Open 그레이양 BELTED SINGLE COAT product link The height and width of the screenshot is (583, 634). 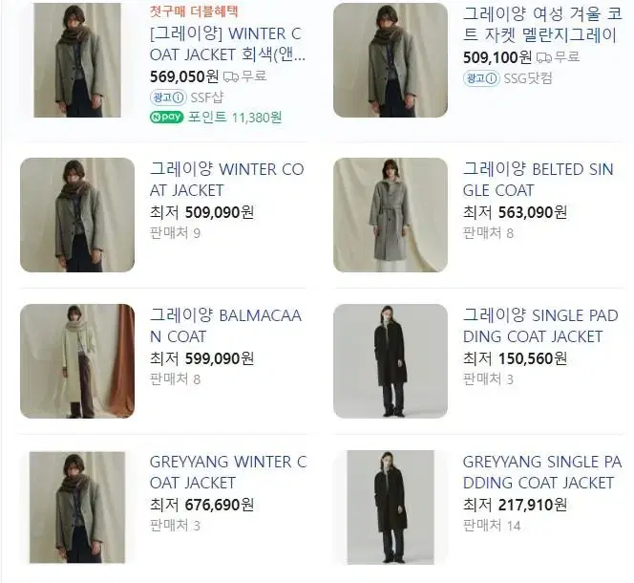[539, 180]
